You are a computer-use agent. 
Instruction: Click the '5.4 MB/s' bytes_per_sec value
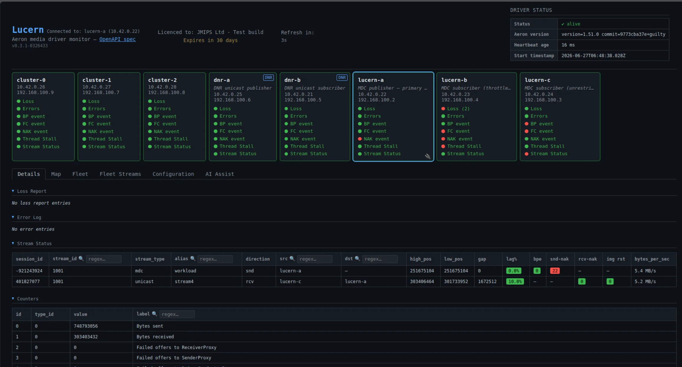pyautogui.click(x=645, y=271)
